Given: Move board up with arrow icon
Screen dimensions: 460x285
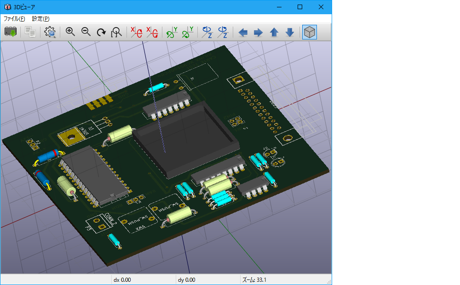Looking at the screenshot, I should point(274,32).
